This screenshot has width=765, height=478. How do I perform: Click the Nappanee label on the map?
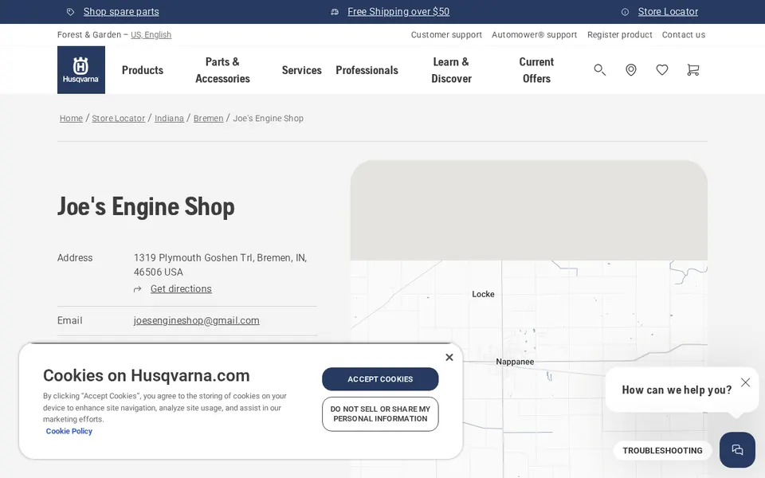(515, 362)
